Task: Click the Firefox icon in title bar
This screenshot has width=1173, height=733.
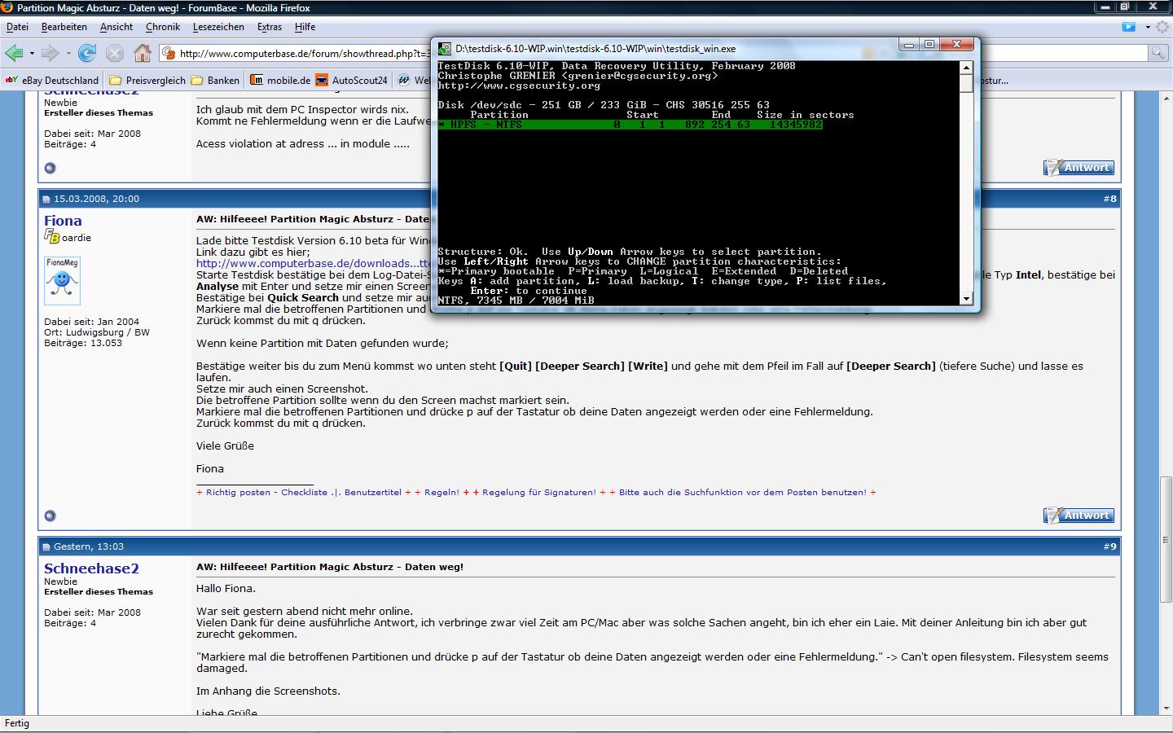Action: [7, 7]
